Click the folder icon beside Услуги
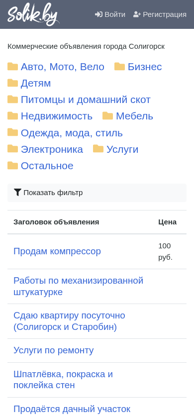This screenshot has width=194, height=420. click(98, 149)
